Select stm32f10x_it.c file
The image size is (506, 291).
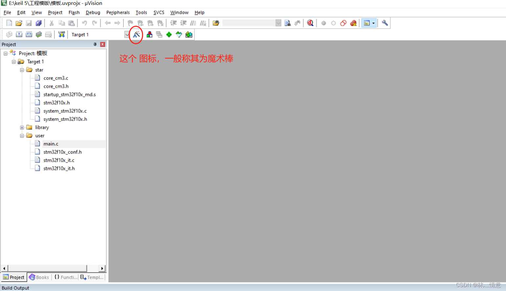(59, 160)
